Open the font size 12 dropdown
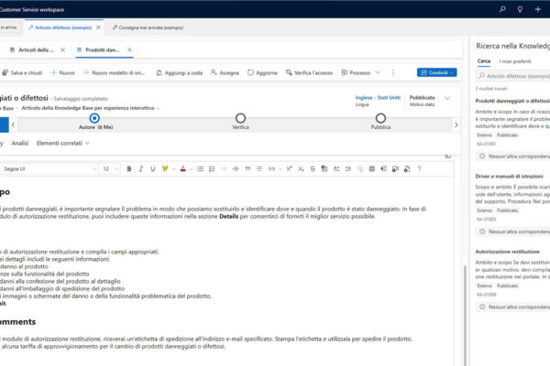Viewport: 550px width, 366px height. [x=111, y=168]
